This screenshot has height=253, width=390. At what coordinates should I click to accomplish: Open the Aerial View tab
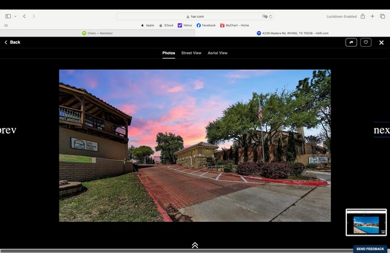coord(217,53)
